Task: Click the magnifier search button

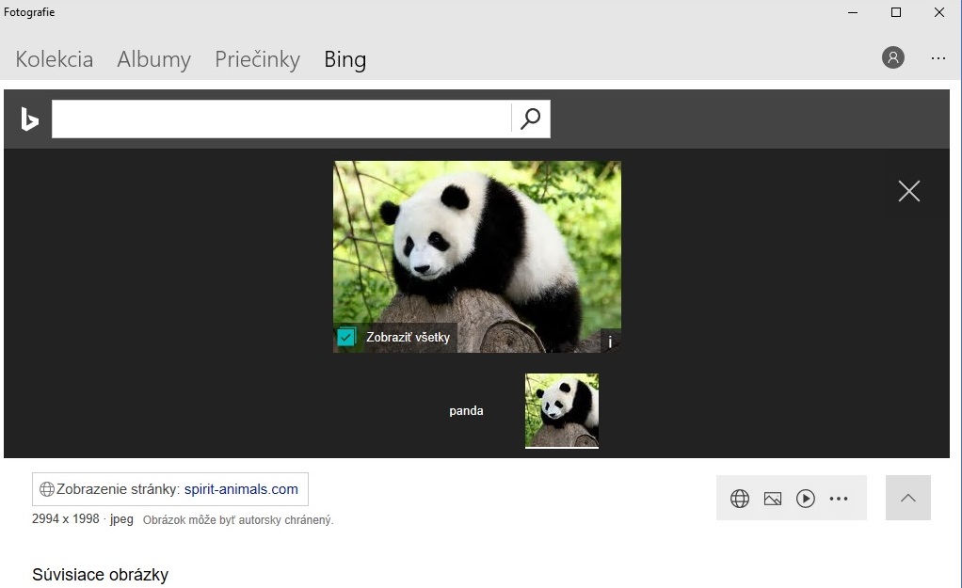Action: click(531, 119)
